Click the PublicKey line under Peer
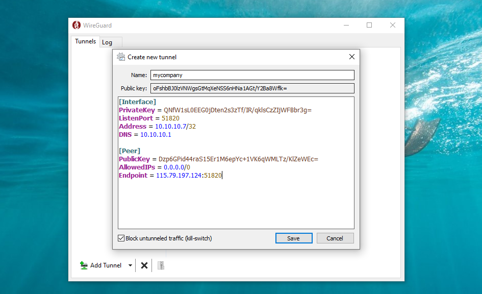 [x=219, y=159]
